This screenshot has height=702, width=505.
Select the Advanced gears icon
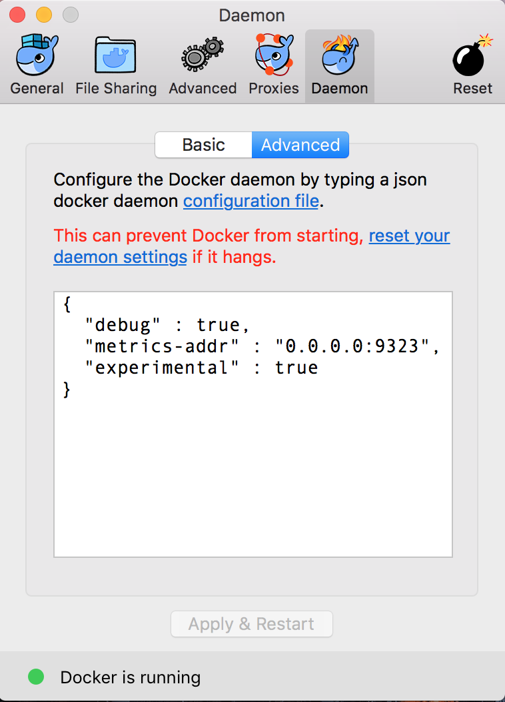click(202, 57)
